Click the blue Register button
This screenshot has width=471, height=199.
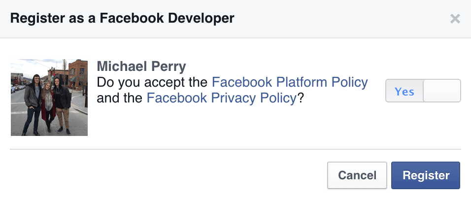click(425, 175)
